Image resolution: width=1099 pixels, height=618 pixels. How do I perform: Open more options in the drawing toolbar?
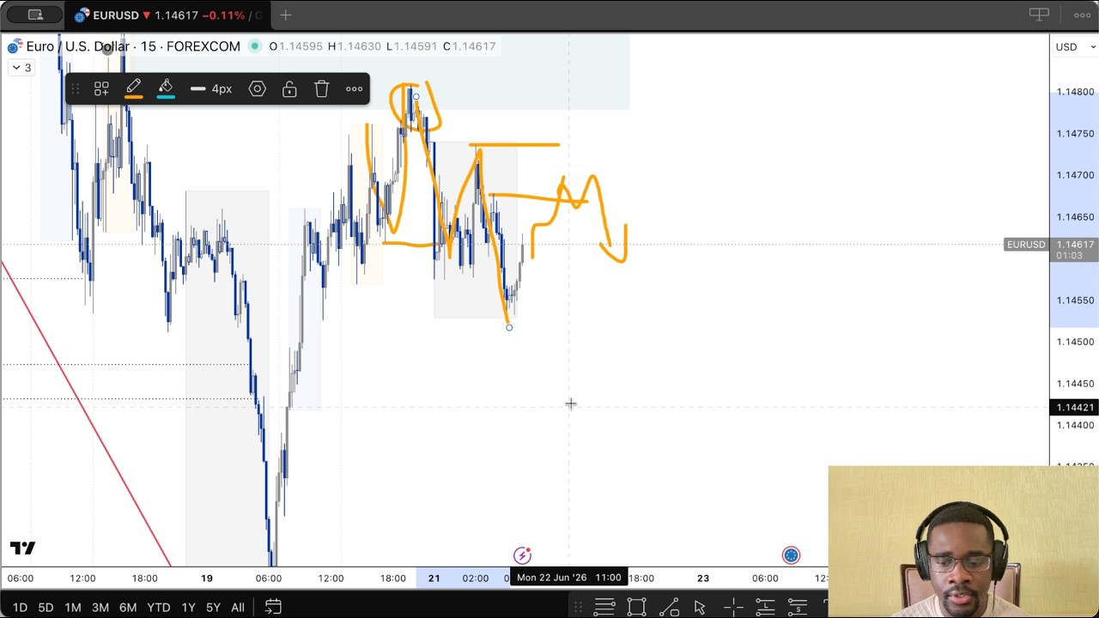point(354,88)
